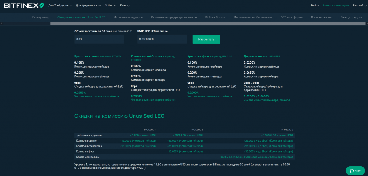Screen dimensions: 368x176
Task: Click 0bps / 0bps derivatives discount value
Action: click(x=252, y=83)
